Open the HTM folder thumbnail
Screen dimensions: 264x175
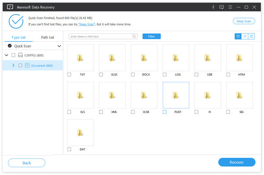(240, 58)
